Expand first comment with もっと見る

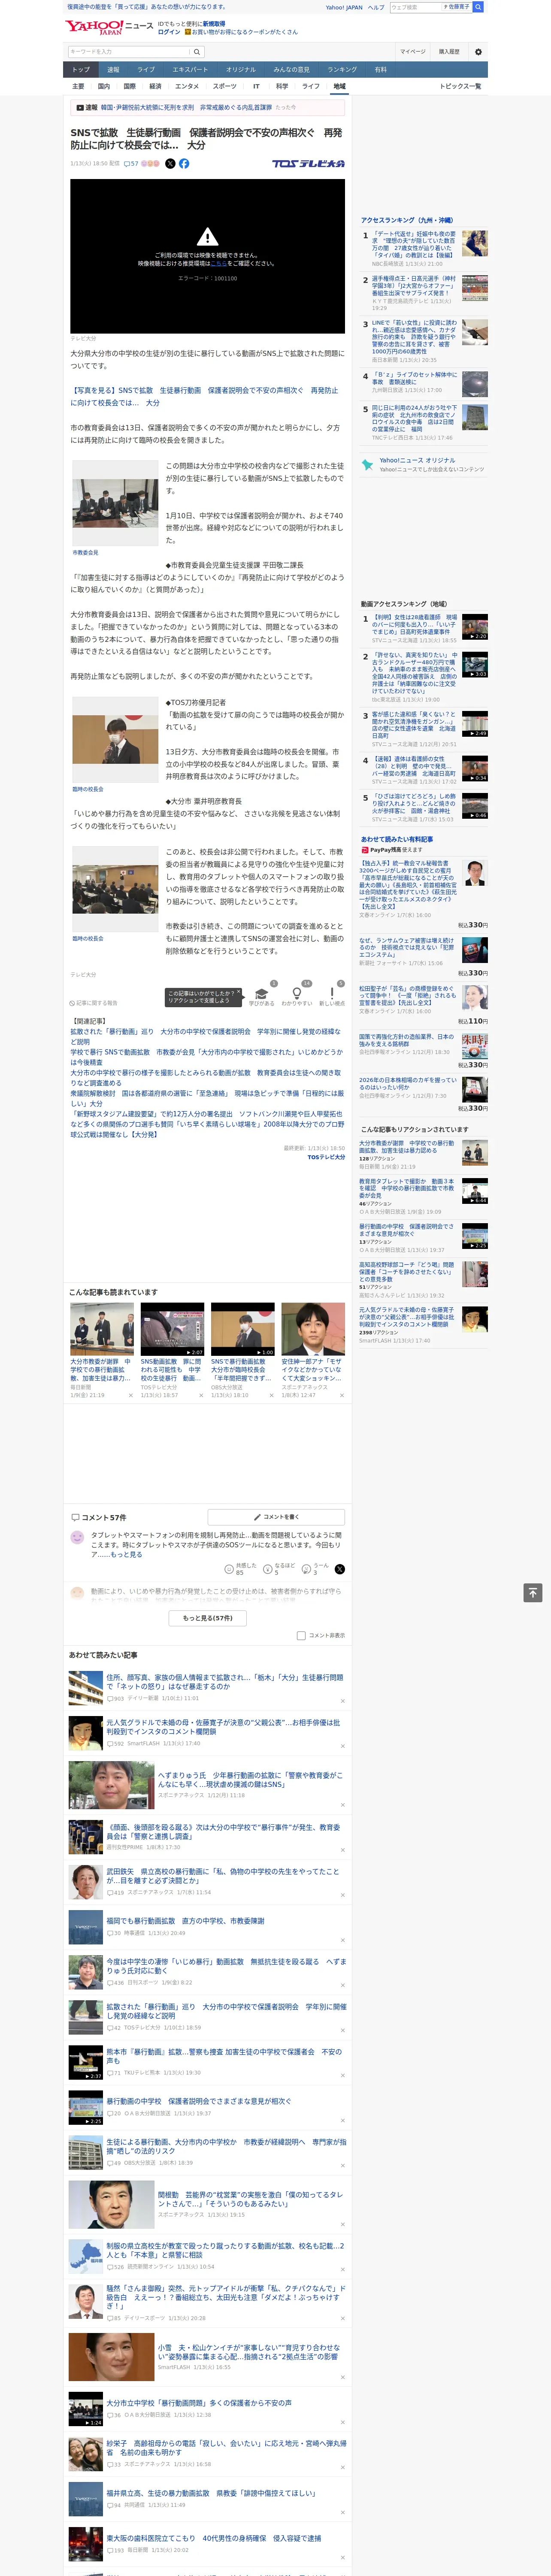tap(127, 1554)
